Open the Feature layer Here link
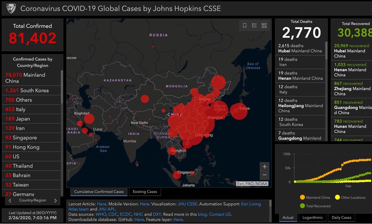 (178, 220)
